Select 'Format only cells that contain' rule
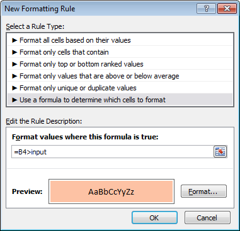240x231 pixels. (120, 52)
